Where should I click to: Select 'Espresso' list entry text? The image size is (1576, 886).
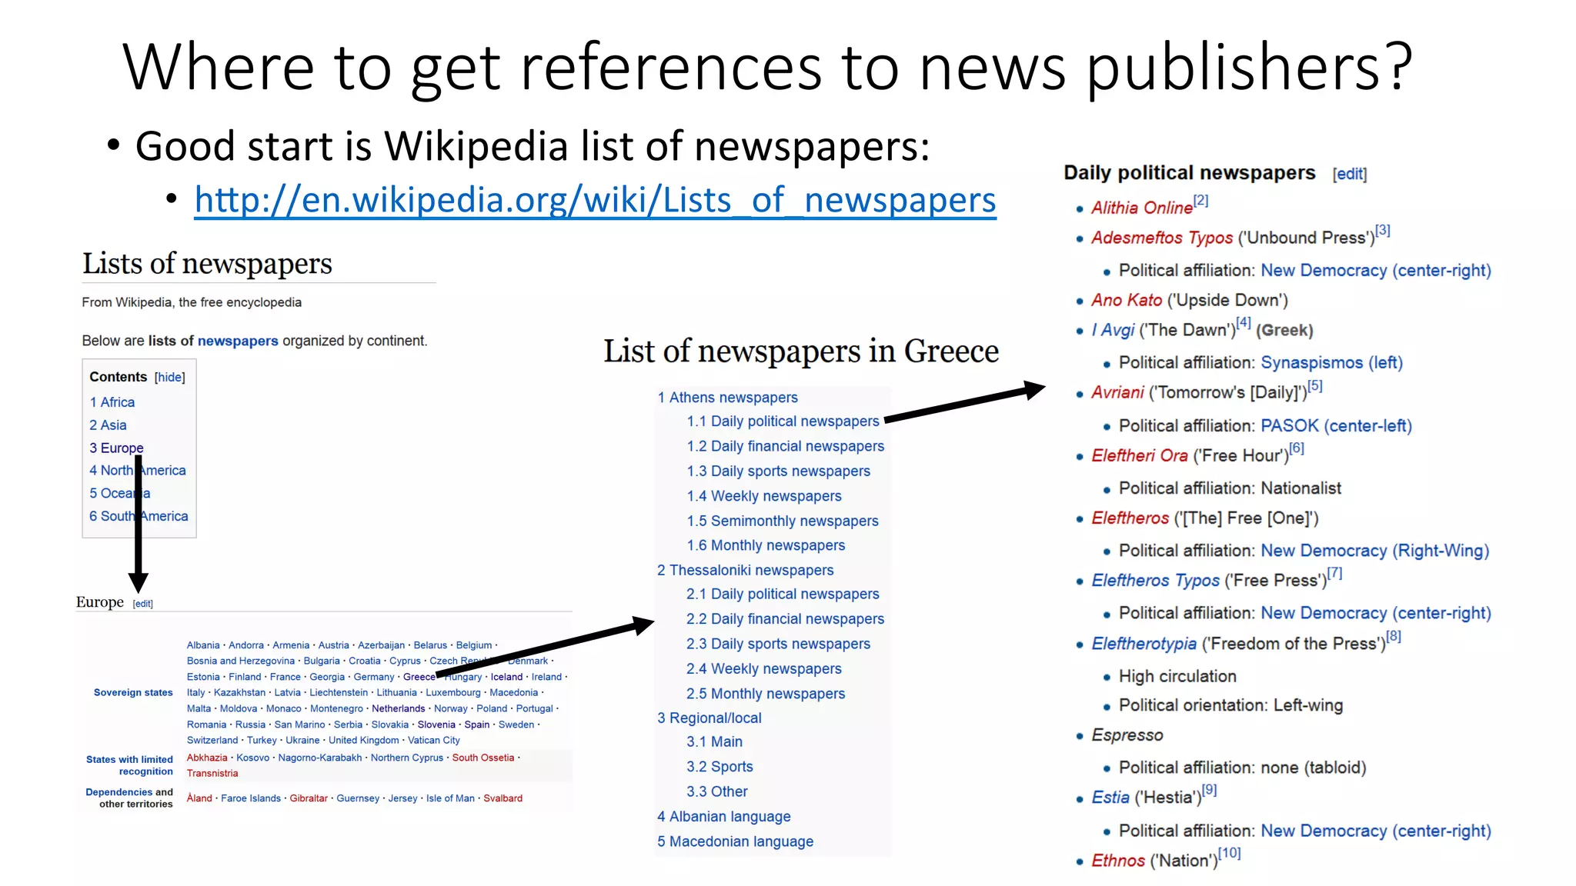(1127, 735)
